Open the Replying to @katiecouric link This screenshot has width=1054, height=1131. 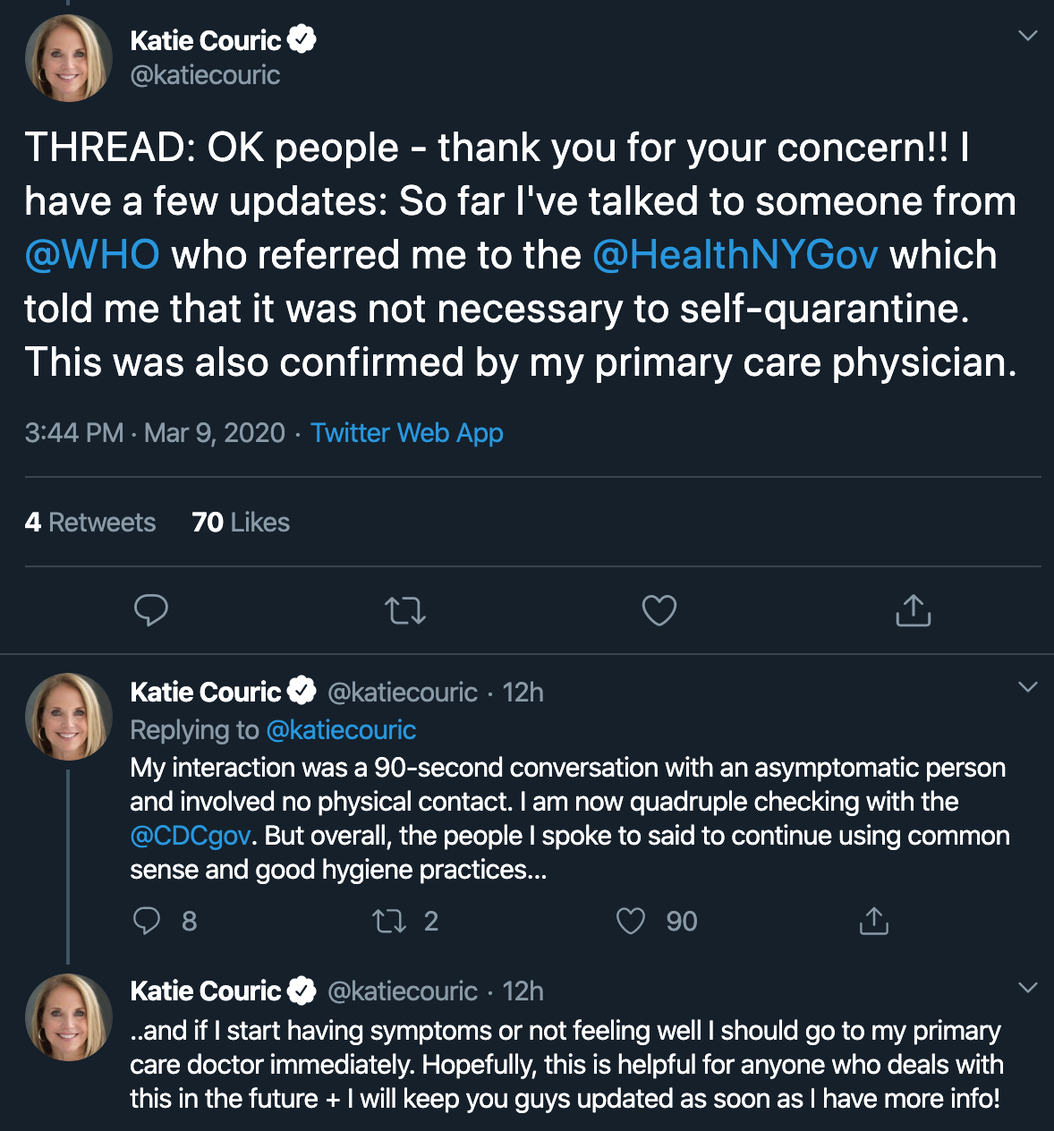(273, 730)
